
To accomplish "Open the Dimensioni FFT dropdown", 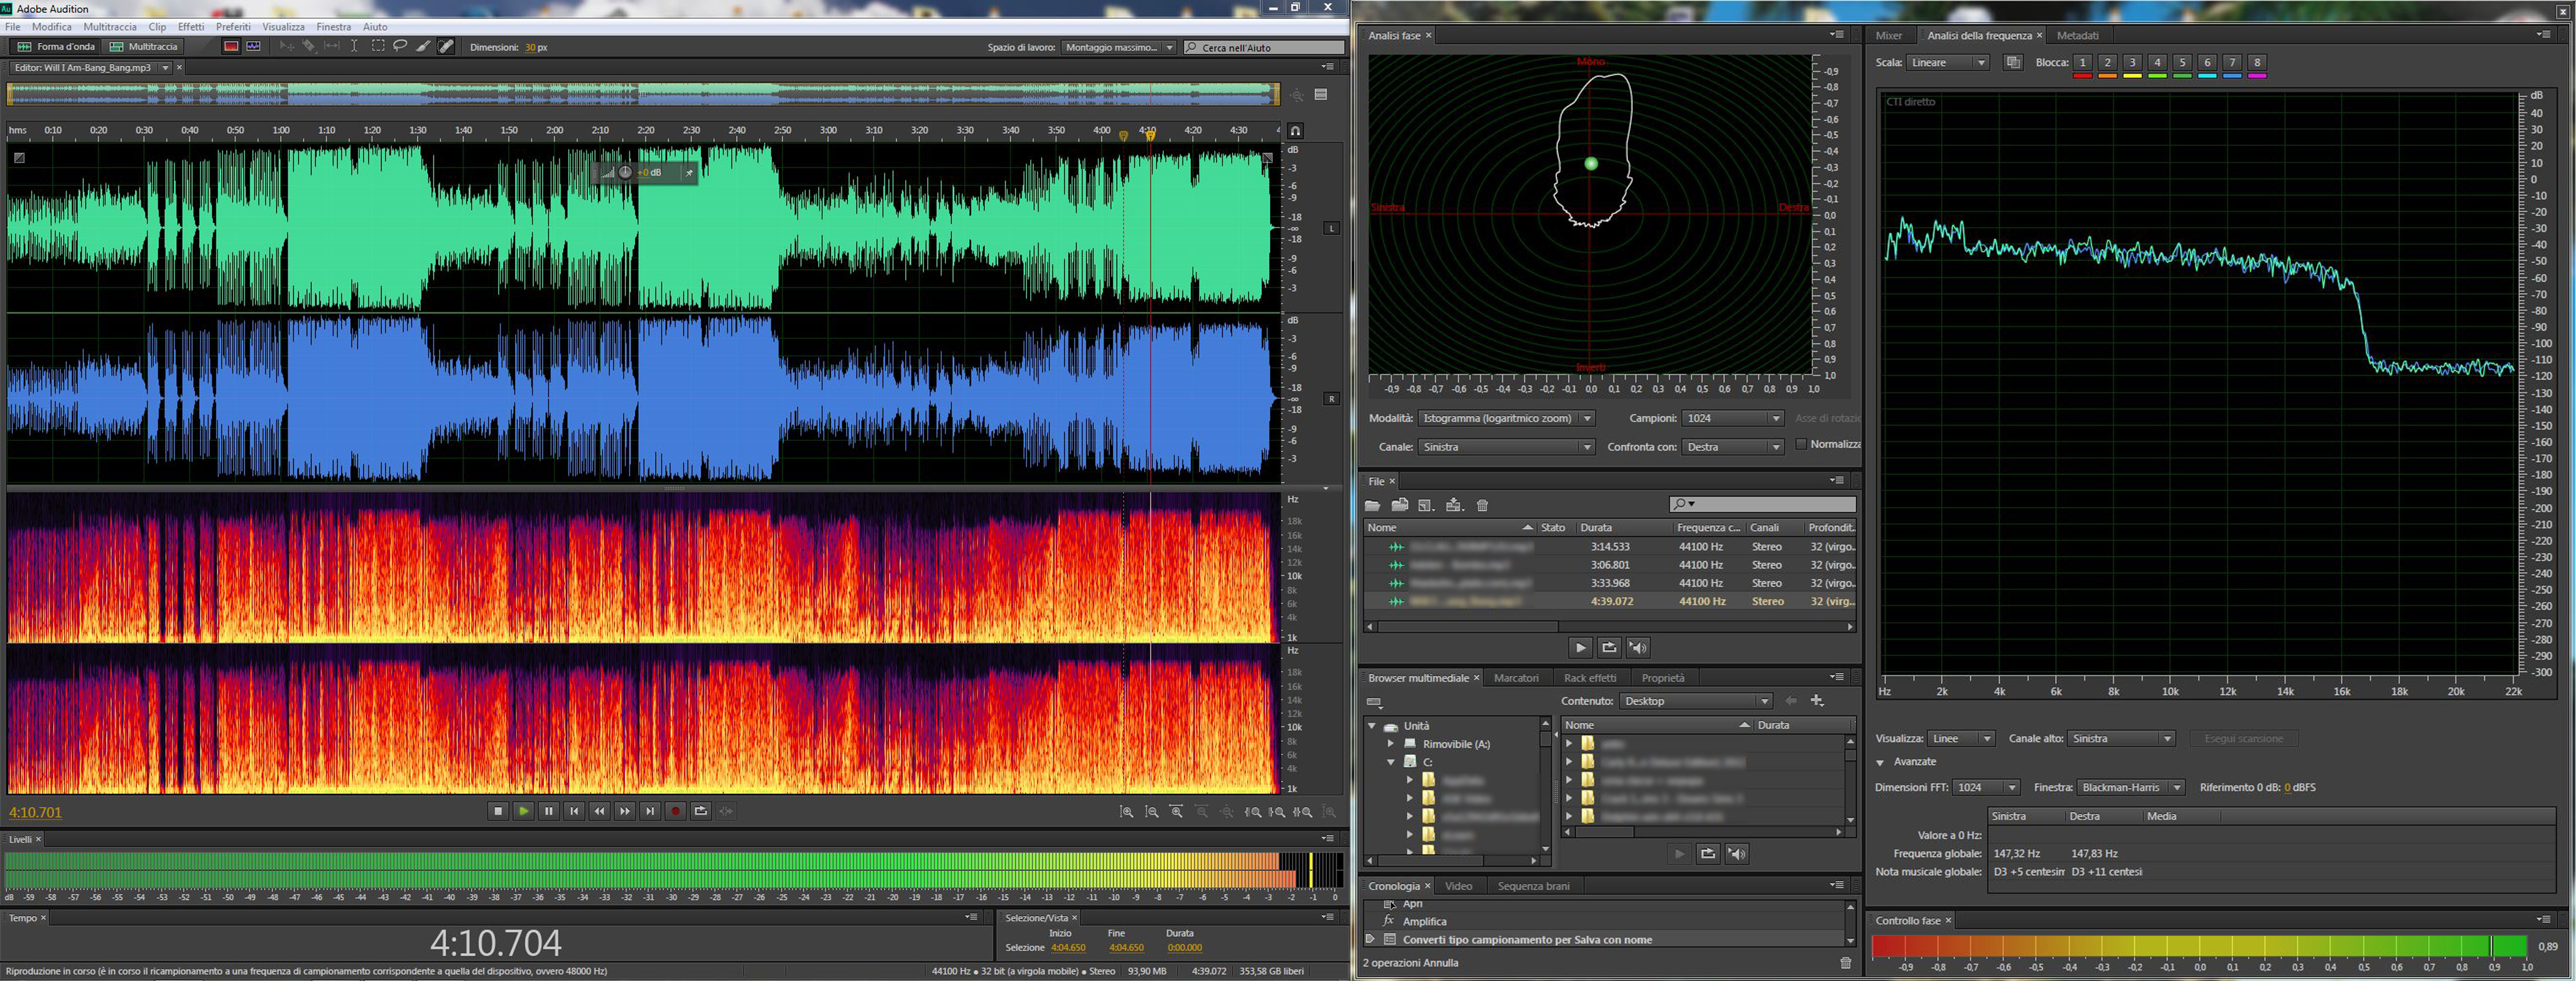I will [1986, 787].
